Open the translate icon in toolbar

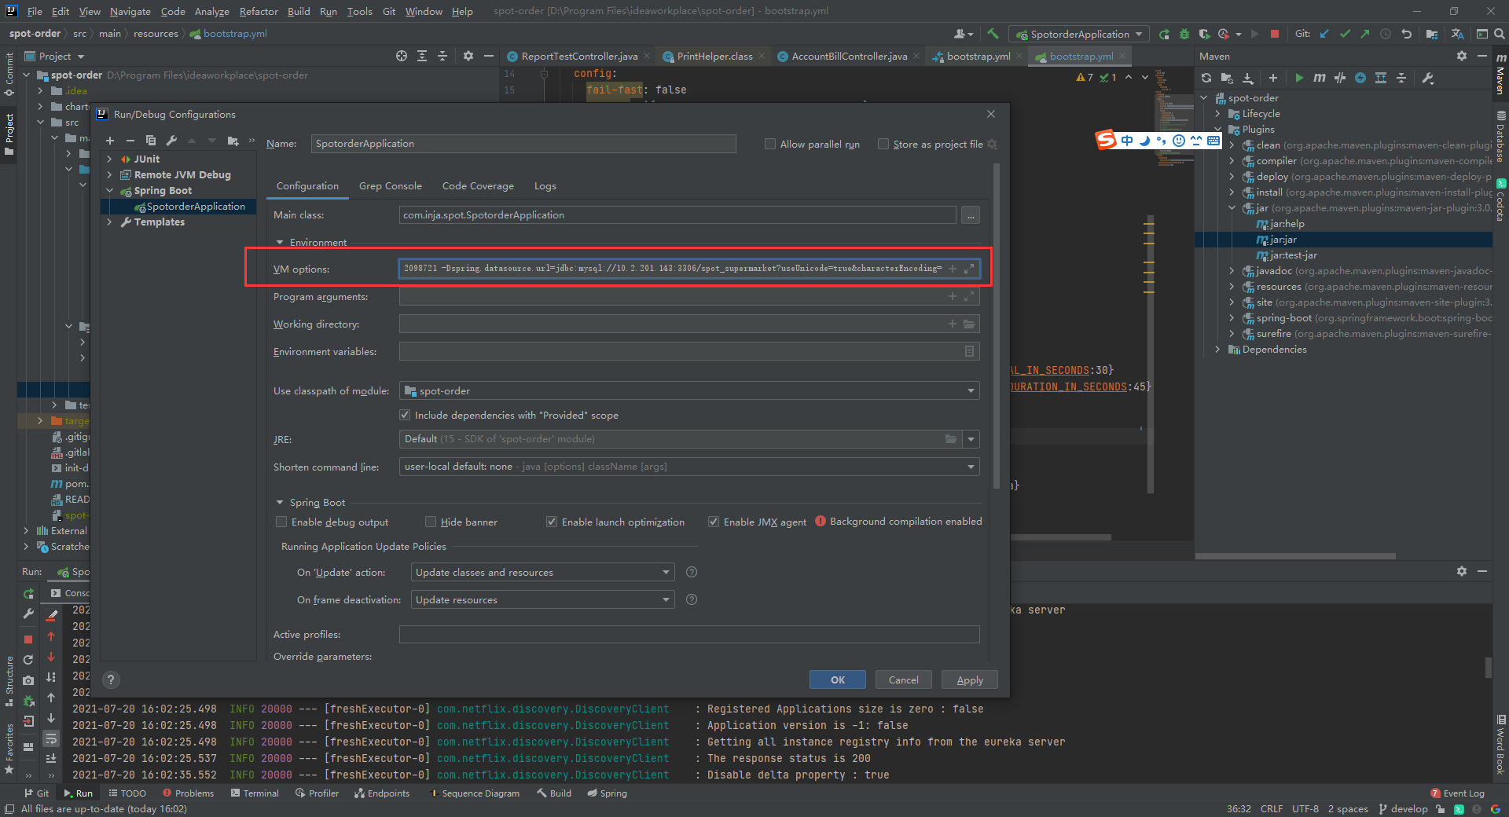1457,34
